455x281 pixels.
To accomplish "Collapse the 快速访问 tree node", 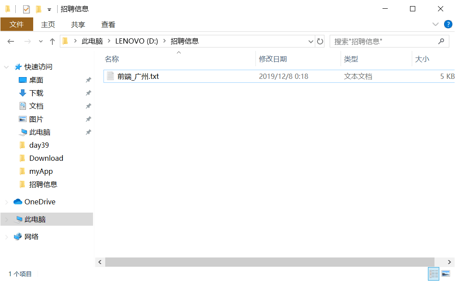I will coord(7,67).
